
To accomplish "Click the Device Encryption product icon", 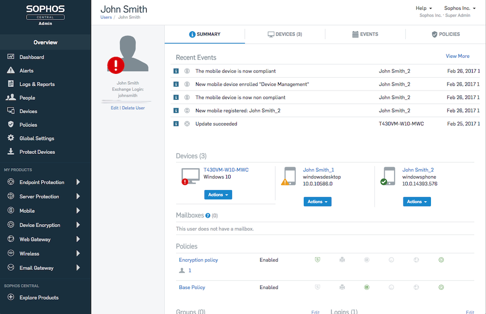I will pyautogui.click(x=11, y=224).
